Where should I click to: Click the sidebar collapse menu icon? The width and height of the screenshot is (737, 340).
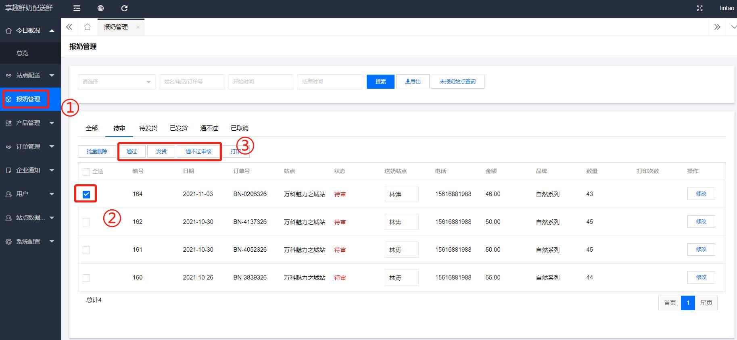pos(77,8)
